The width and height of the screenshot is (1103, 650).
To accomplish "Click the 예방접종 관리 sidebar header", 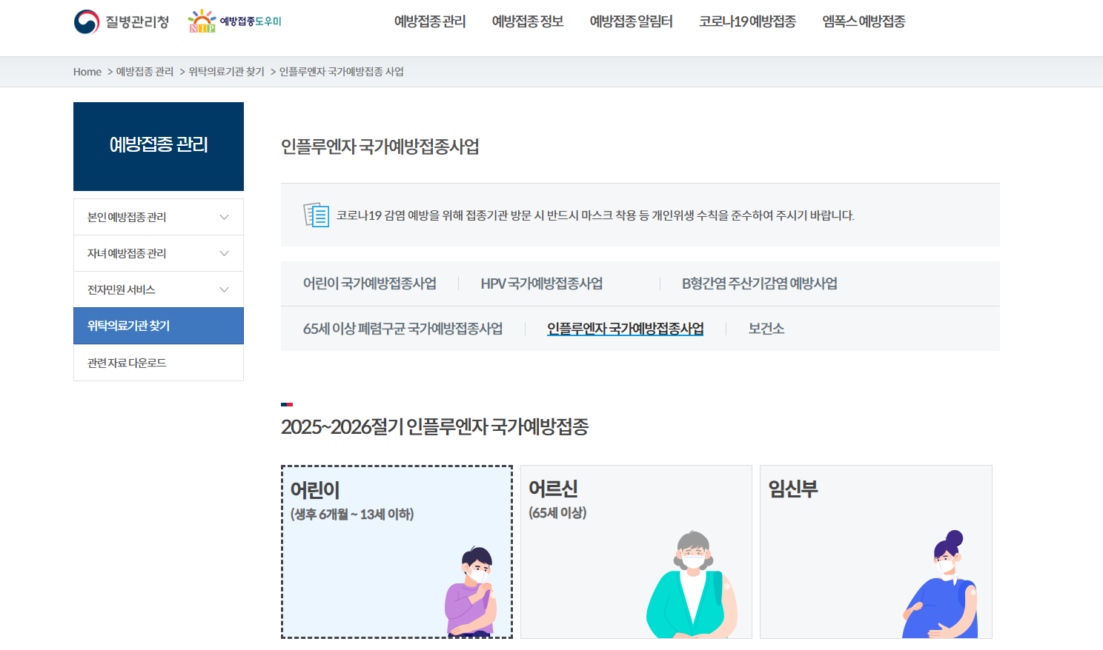I will (x=159, y=147).
